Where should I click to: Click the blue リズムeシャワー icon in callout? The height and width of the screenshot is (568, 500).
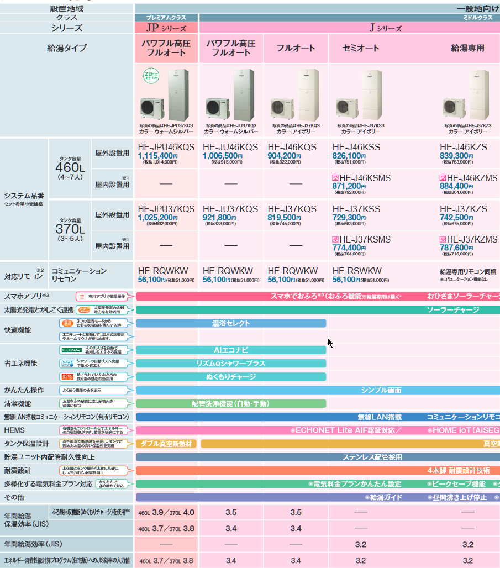click(x=68, y=364)
